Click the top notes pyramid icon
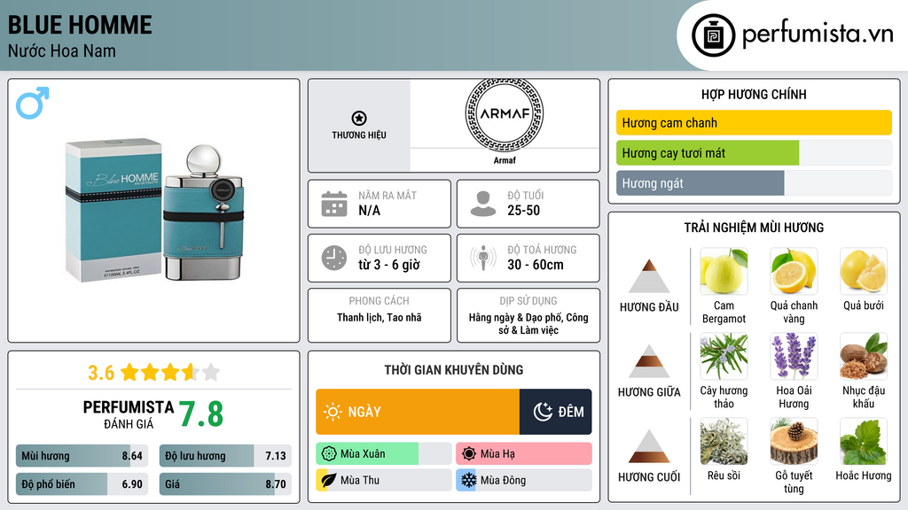 pos(649,276)
